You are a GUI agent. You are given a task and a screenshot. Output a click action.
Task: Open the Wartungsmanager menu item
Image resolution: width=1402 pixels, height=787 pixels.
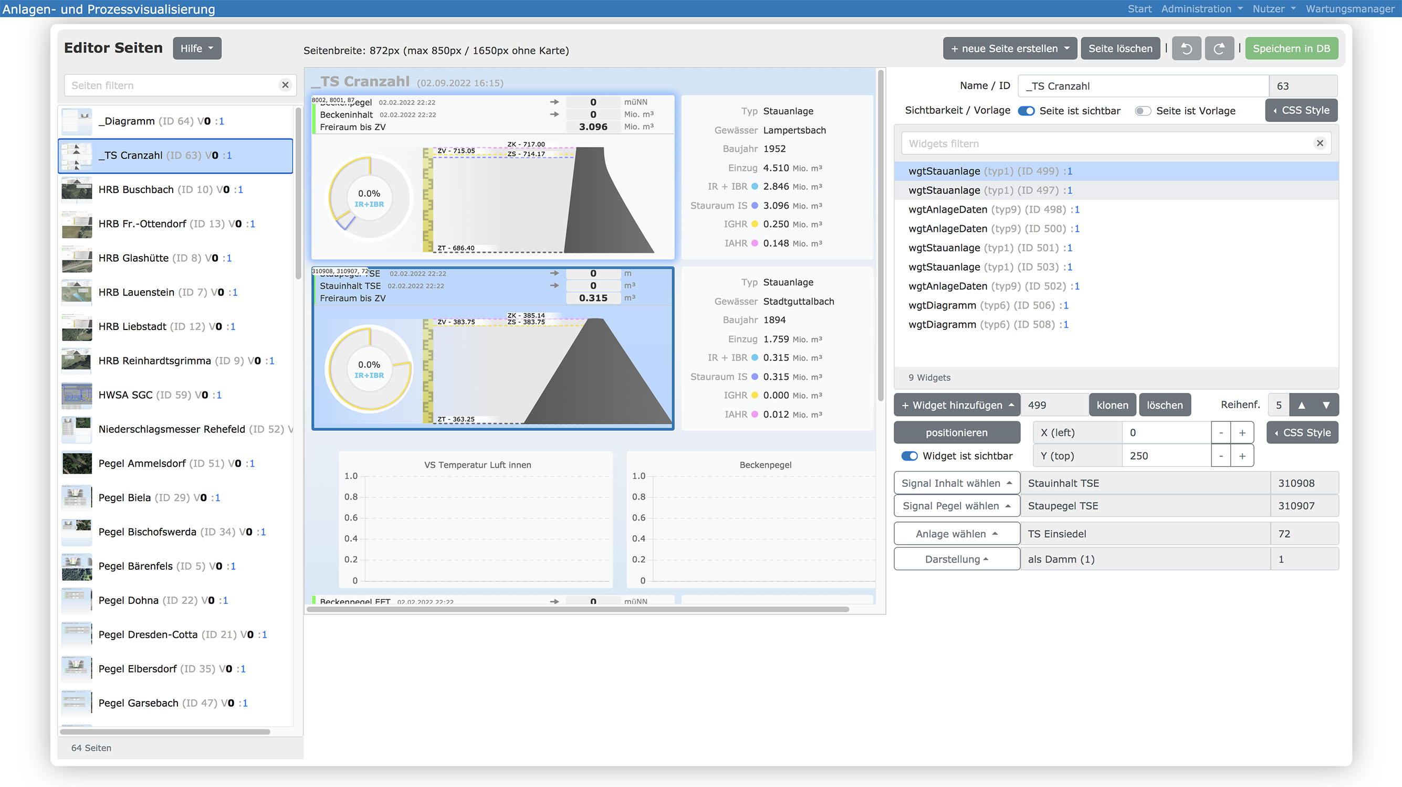coord(1351,9)
